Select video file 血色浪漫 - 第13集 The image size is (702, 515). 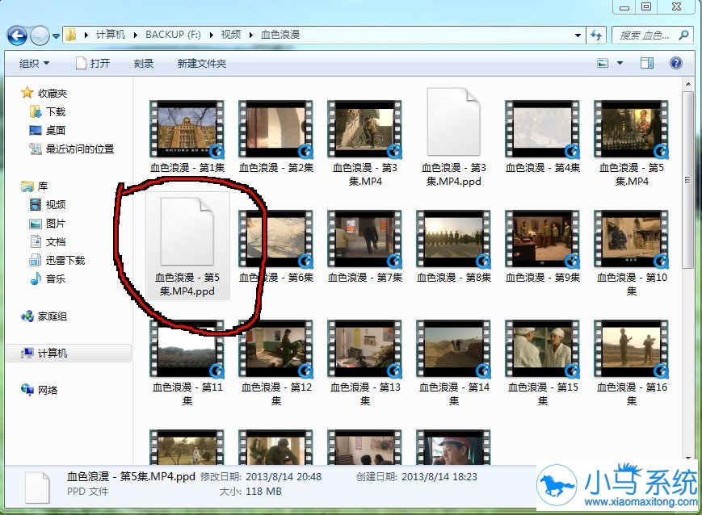[365, 363]
